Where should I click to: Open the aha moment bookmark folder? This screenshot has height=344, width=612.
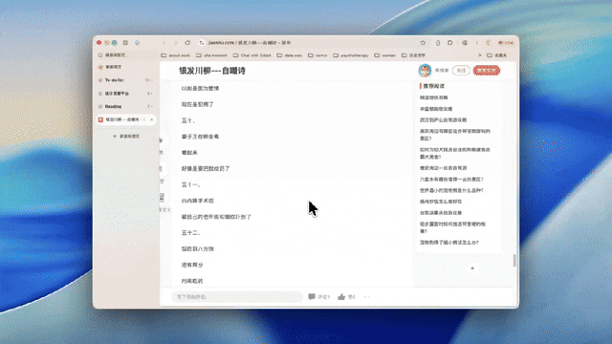point(211,55)
